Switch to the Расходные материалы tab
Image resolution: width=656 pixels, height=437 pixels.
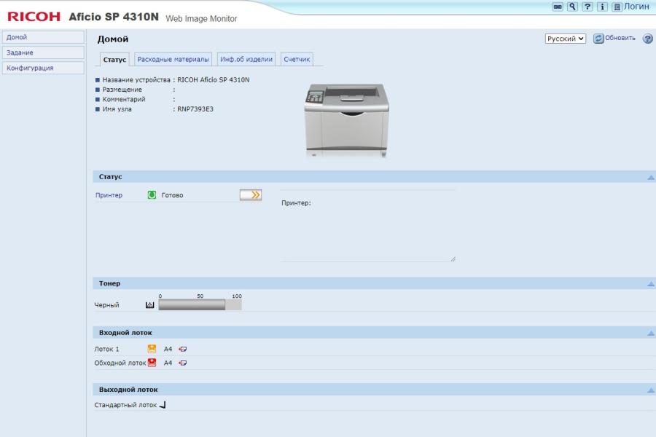(173, 60)
